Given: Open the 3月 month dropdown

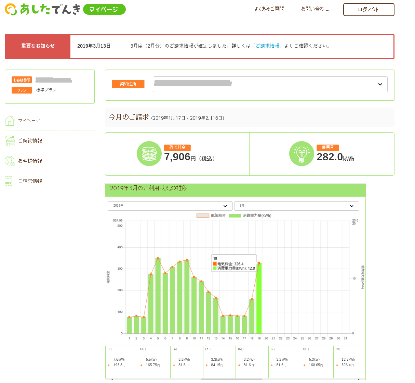Looking at the screenshot, I should pos(297,206).
